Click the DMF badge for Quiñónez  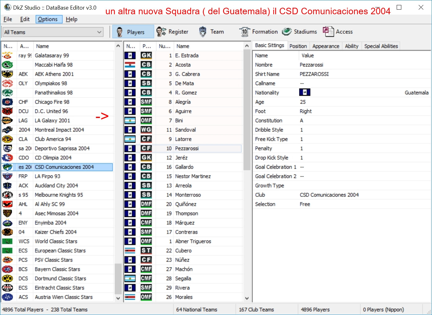pyautogui.click(x=146, y=204)
